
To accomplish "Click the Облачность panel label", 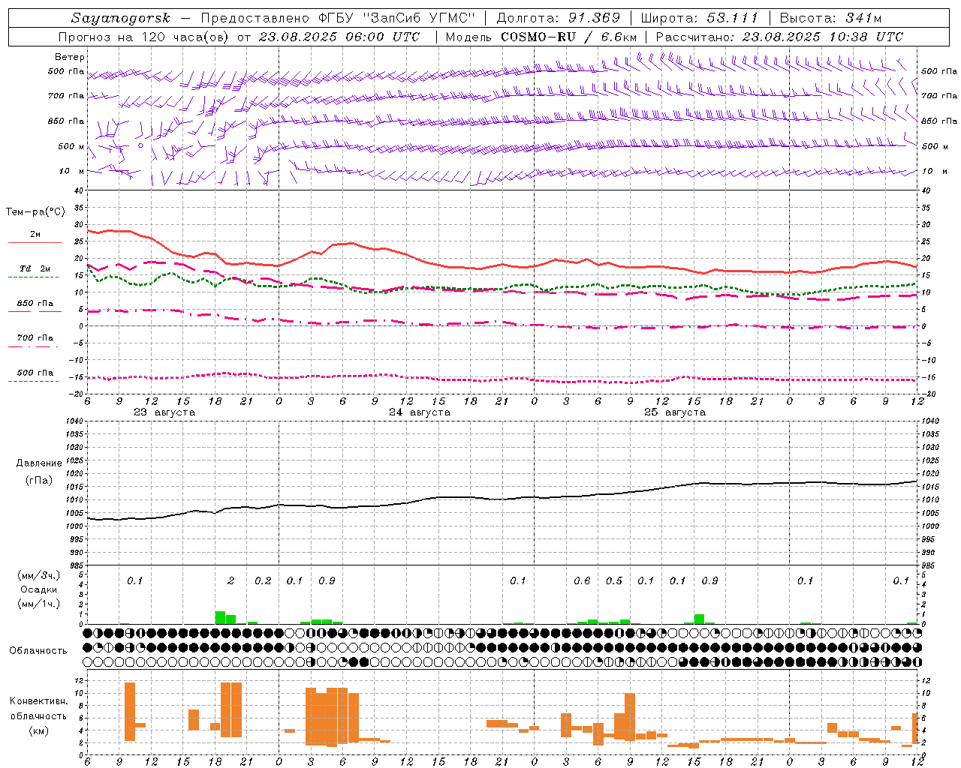I will (x=38, y=651).
